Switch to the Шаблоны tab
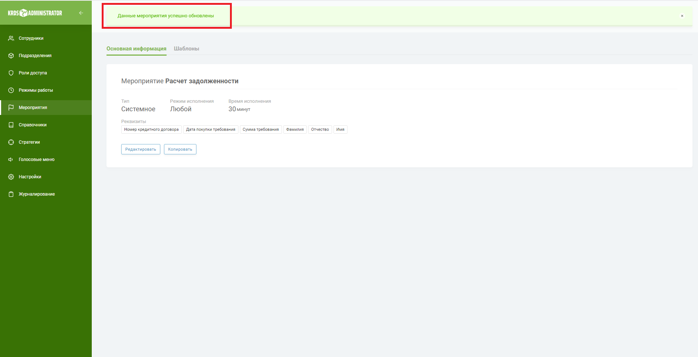This screenshot has height=357, width=698. coord(186,49)
